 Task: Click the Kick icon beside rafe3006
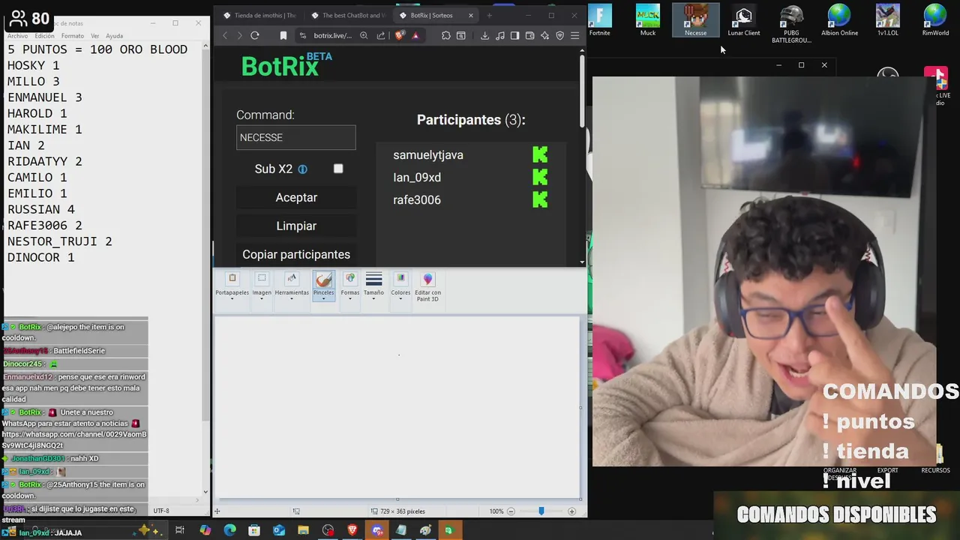click(x=540, y=199)
